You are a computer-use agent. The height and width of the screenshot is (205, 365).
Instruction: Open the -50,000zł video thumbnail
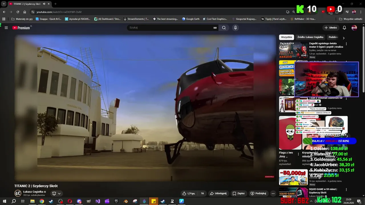click(x=293, y=177)
